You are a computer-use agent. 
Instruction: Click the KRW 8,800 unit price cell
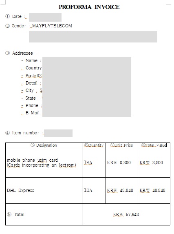pyautogui.click(x=122, y=163)
